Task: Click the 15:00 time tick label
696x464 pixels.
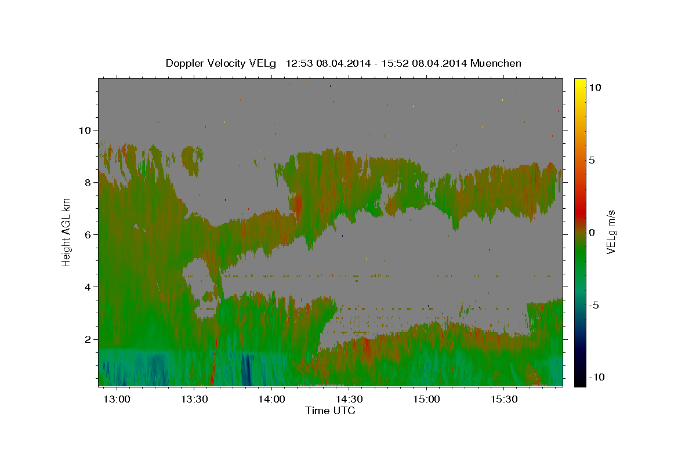Action: pos(426,400)
